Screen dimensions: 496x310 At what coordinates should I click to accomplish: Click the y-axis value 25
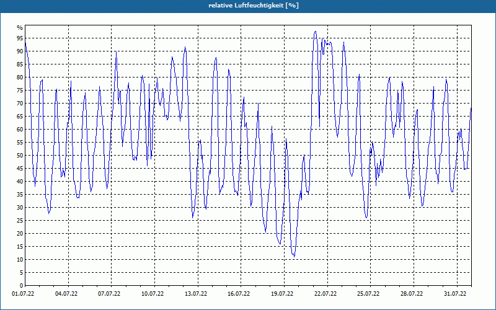click(20, 221)
